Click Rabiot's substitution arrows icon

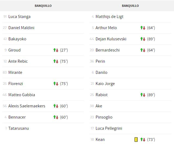[x=143, y=95]
